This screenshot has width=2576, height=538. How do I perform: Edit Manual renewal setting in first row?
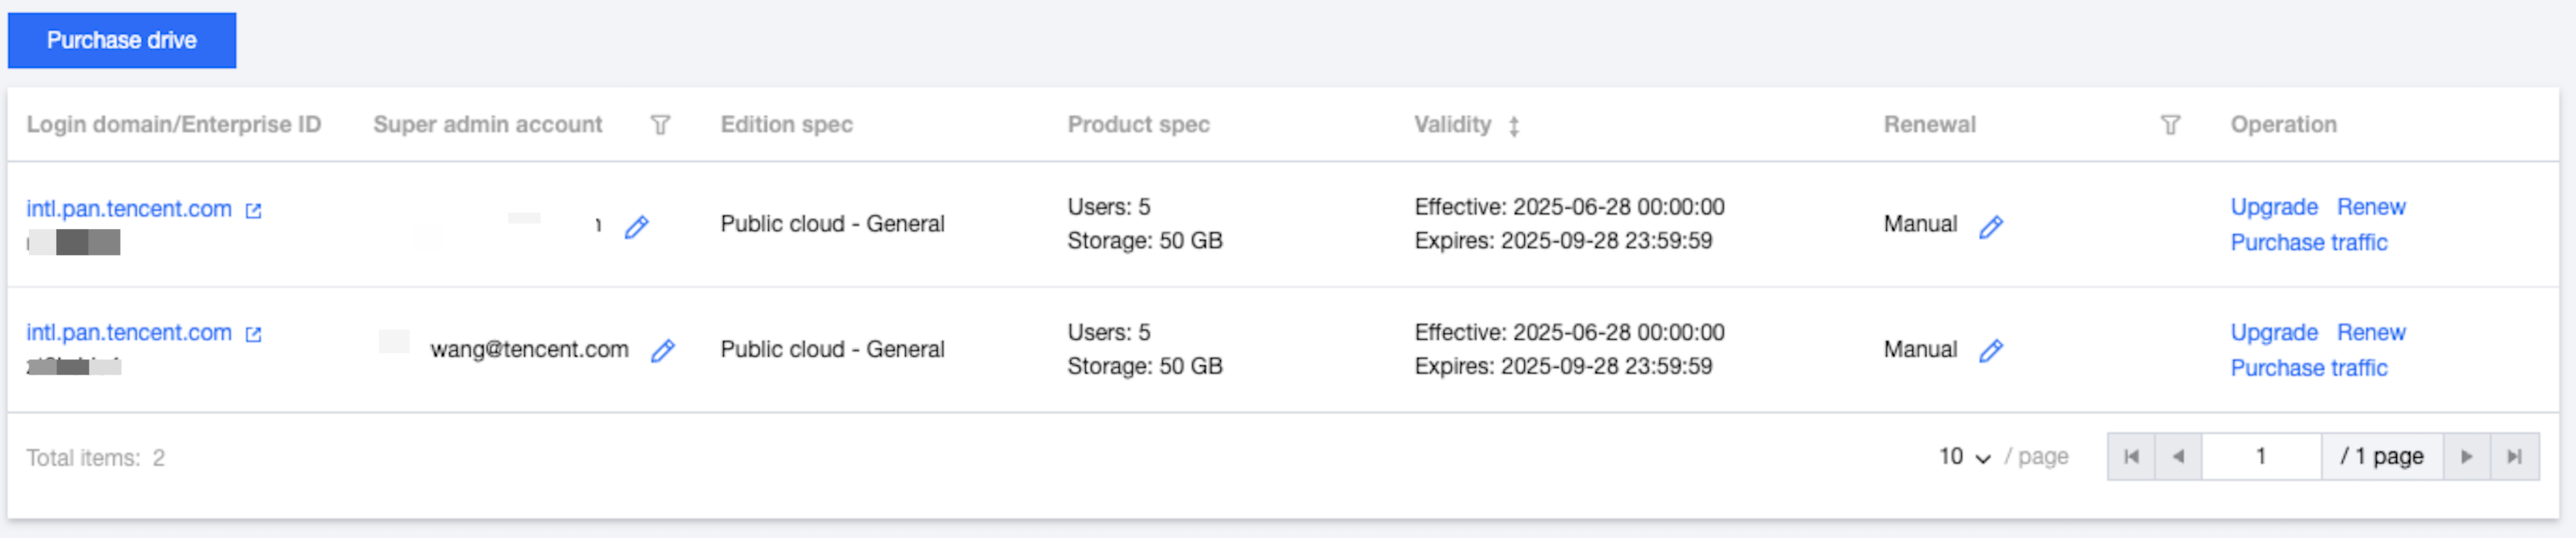[1991, 227]
